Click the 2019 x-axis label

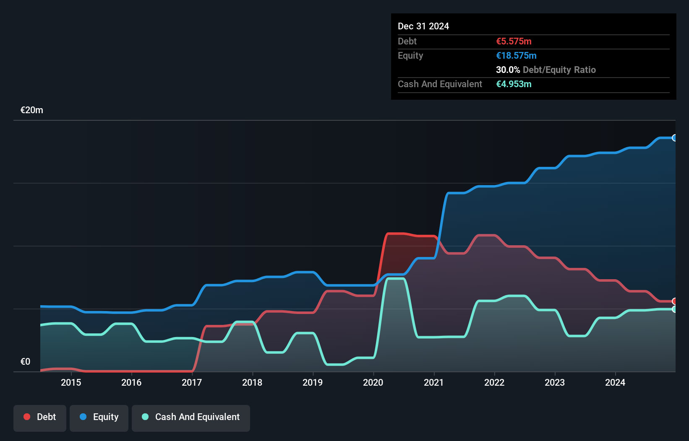tap(313, 382)
